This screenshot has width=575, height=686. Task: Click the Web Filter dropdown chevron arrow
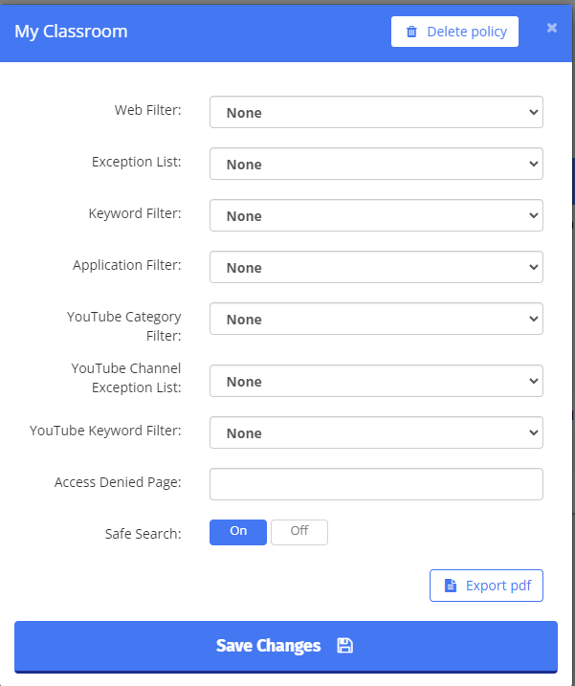(534, 112)
